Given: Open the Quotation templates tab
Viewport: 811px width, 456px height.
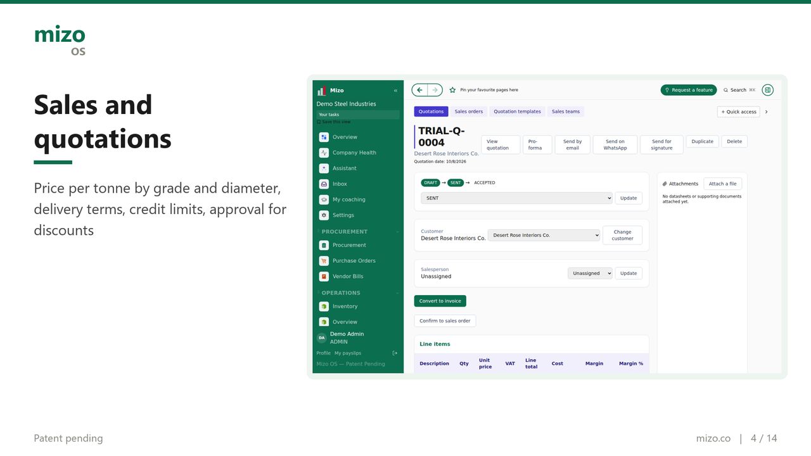Looking at the screenshot, I should tap(517, 111).
